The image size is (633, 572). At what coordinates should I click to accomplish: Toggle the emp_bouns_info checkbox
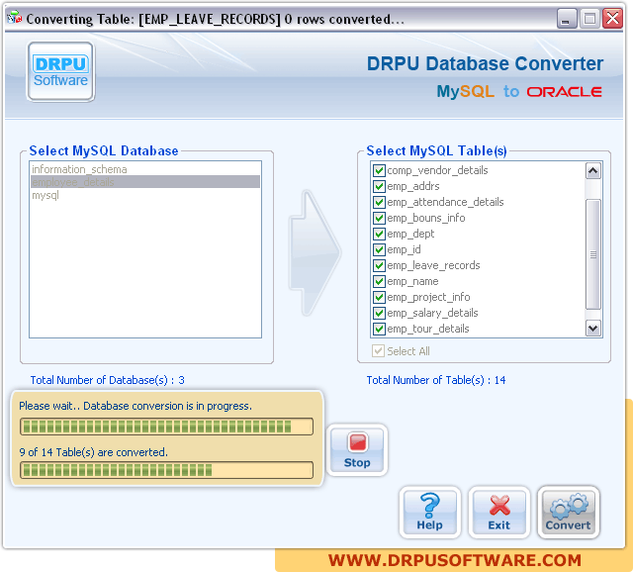[x=379, y=218]
